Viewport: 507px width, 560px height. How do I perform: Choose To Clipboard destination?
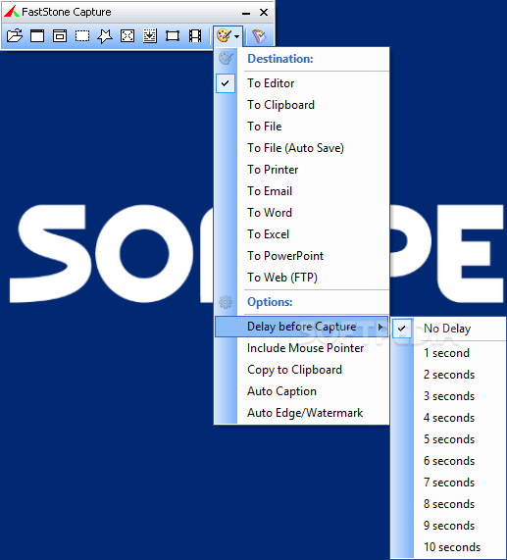tap(302, 105)
